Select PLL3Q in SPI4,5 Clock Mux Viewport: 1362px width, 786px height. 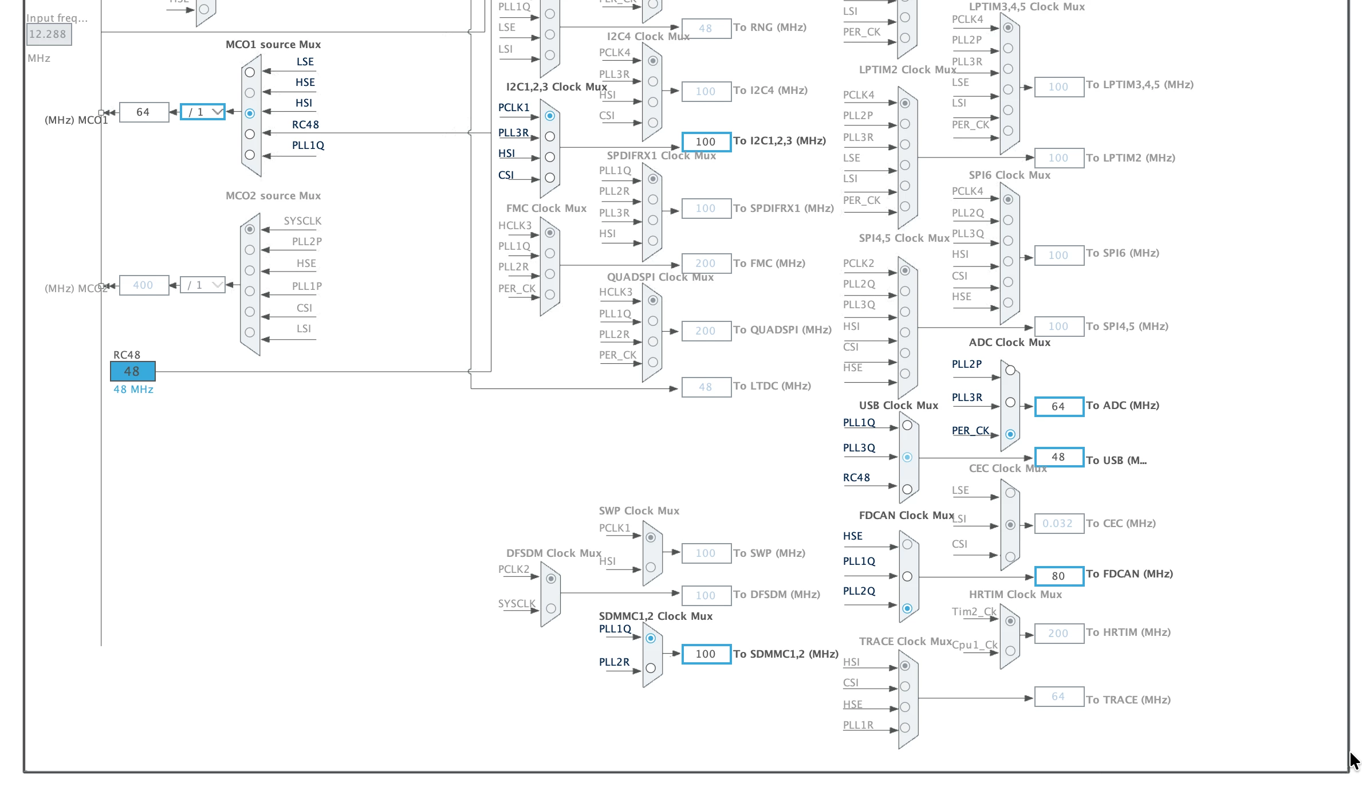click(905, 312)
